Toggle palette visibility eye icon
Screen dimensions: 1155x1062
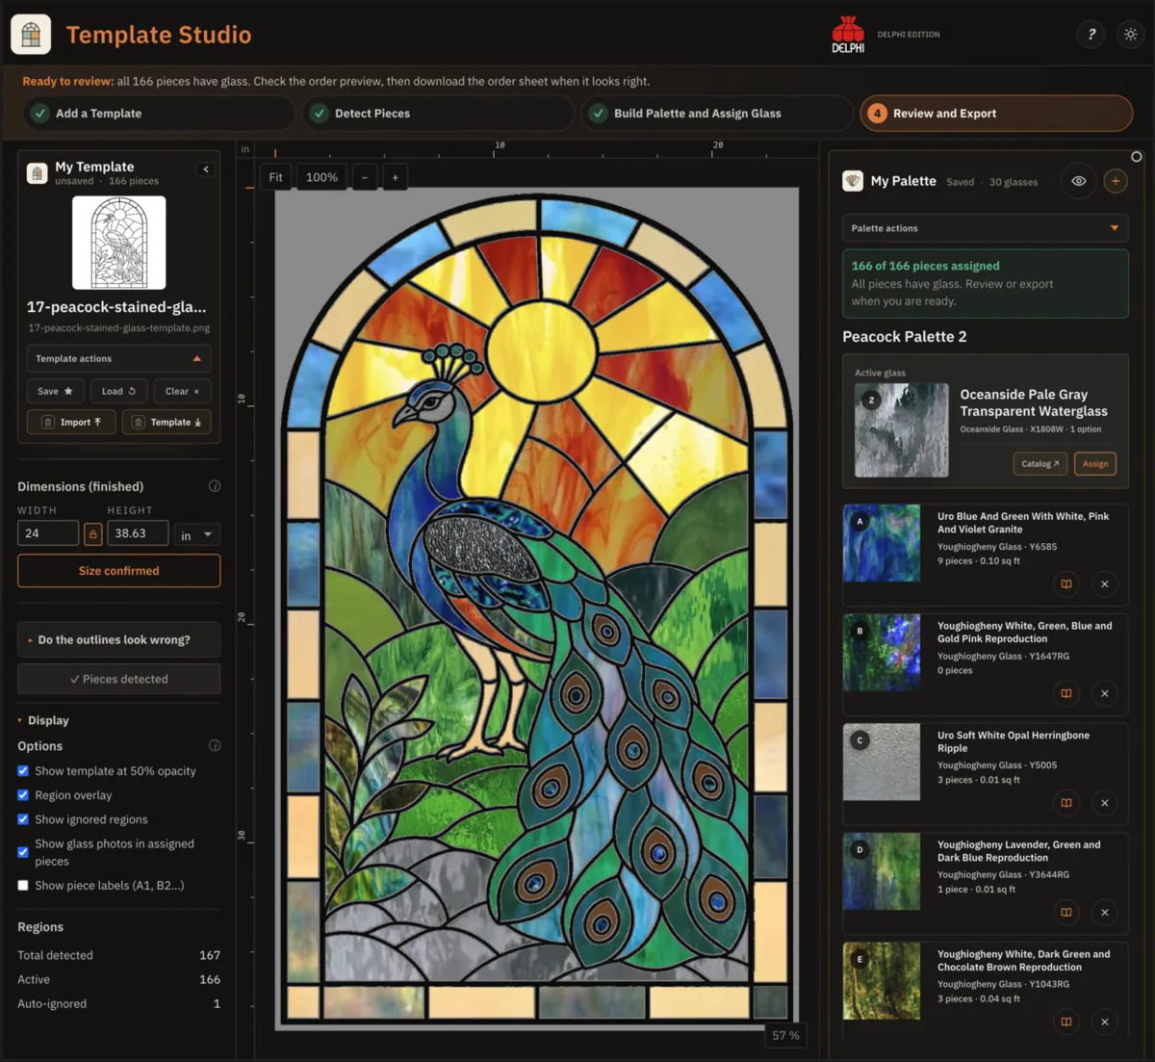(x=1079, y=181)
